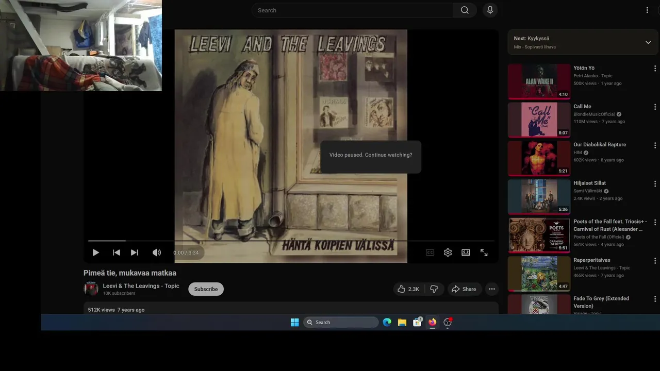Image resolution: width=660 pixels, height=371 pixels.
Task: Open Leevi & The Leavings - Topic channel
Action: (x=141, y=286)
